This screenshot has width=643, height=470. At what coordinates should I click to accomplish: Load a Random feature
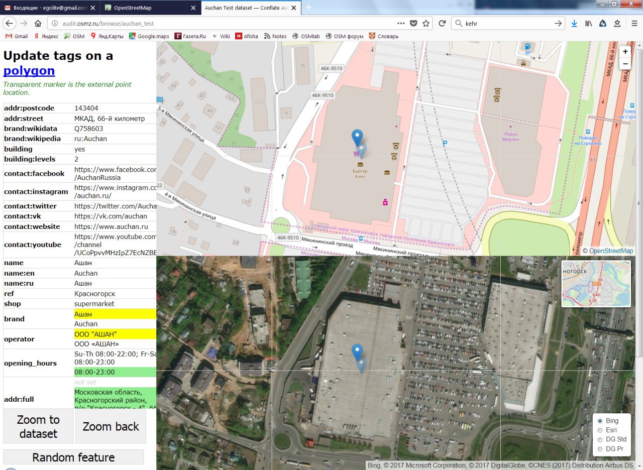pos(73,457)
